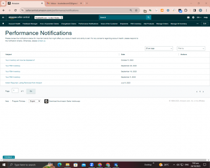Show hidden system tray icons
Screen dimensions: 210x168
(x=174, y=165)
